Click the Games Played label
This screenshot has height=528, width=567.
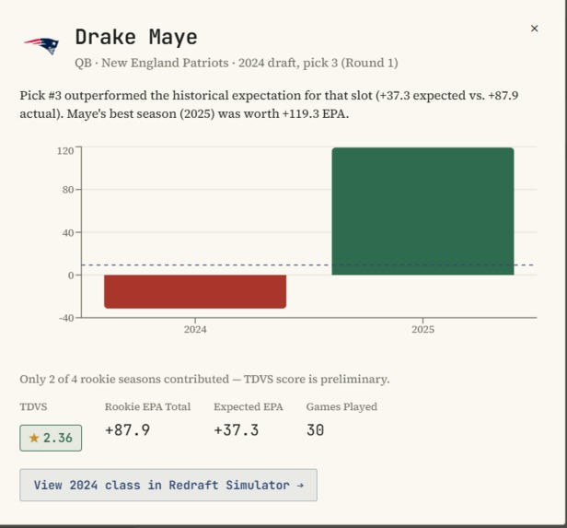tap(341, 406)
